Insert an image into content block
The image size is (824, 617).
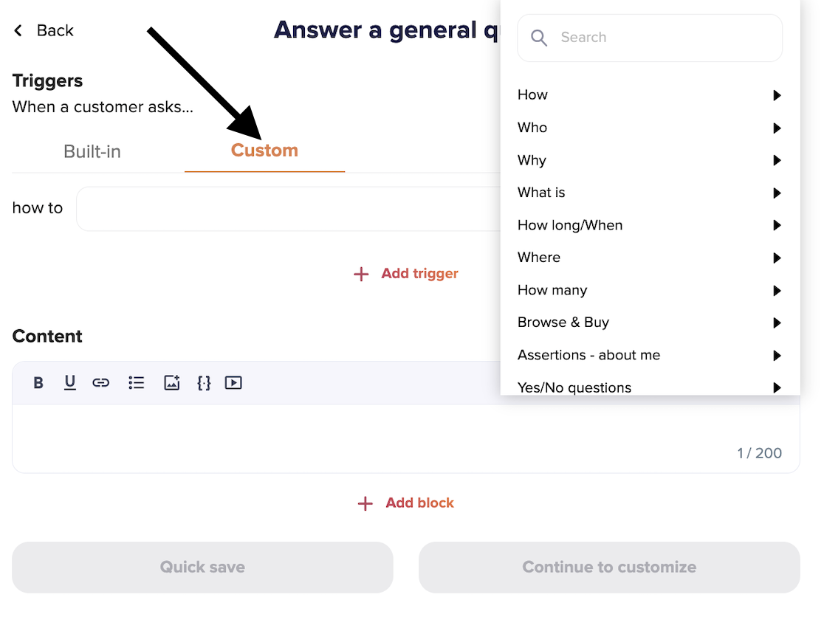pos(172,383)
